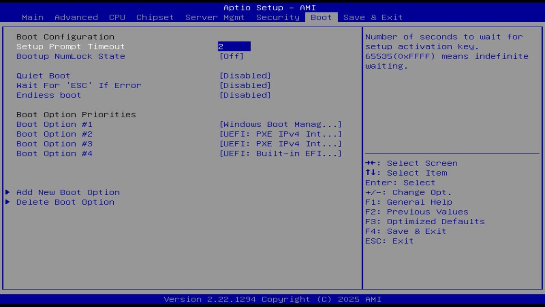The image size is (545, 307).
Task: Select Boot Option #3 entry
Action: (x=281, y=144)
